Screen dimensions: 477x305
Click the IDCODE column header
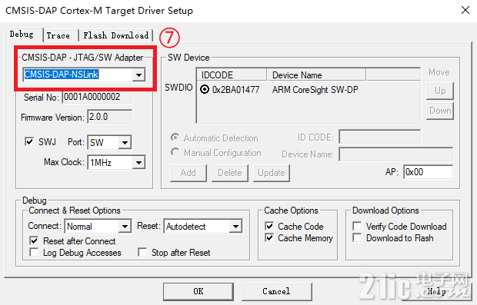pyautogui.click(x=232, y=75)
